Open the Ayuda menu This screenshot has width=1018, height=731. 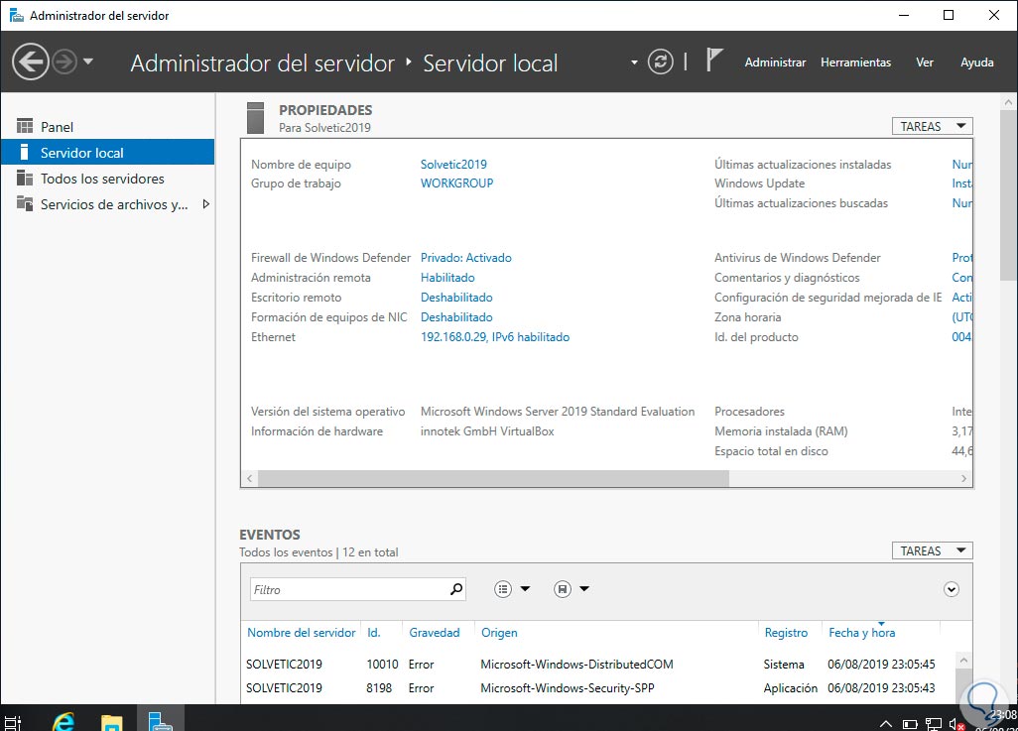(x=976, y=62)
